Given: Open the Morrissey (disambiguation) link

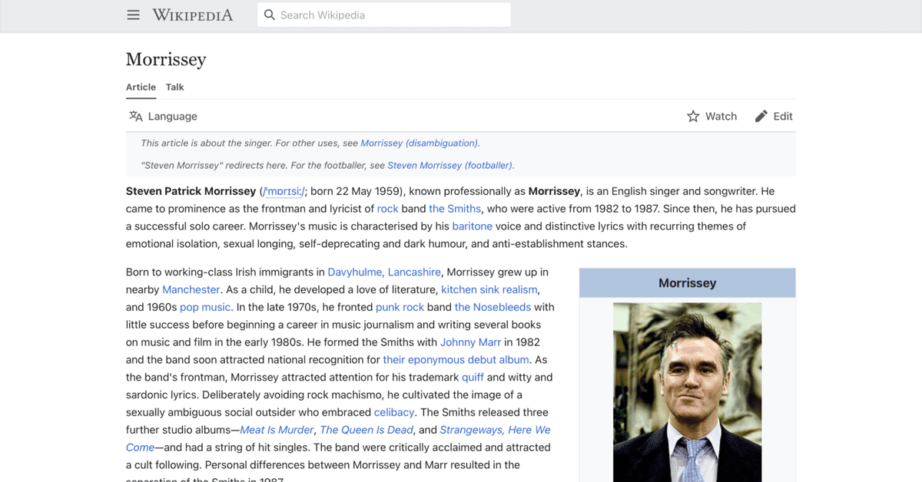Looking at the screenshot, I should click(420, 144).
